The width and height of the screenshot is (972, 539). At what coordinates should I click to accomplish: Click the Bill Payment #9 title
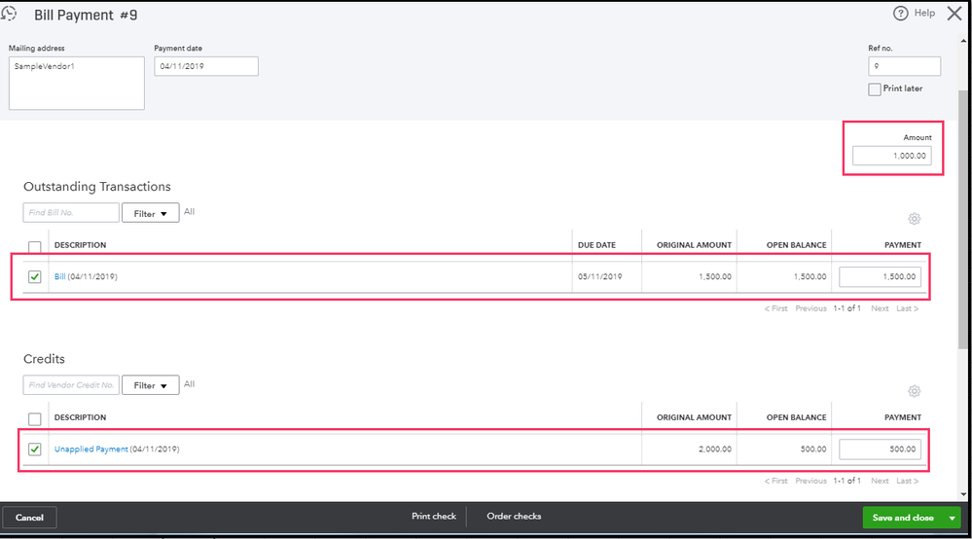86,15
